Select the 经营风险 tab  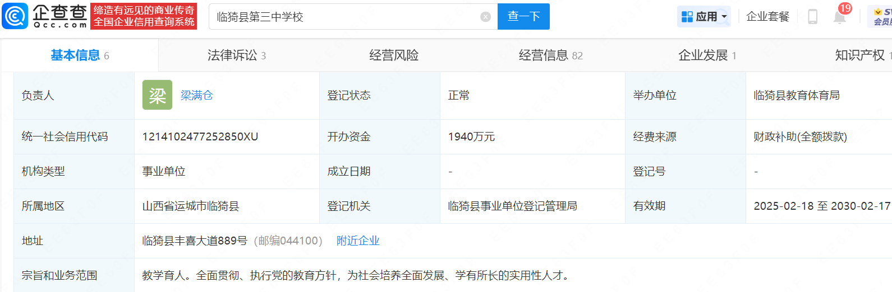[x=394, y=55]
